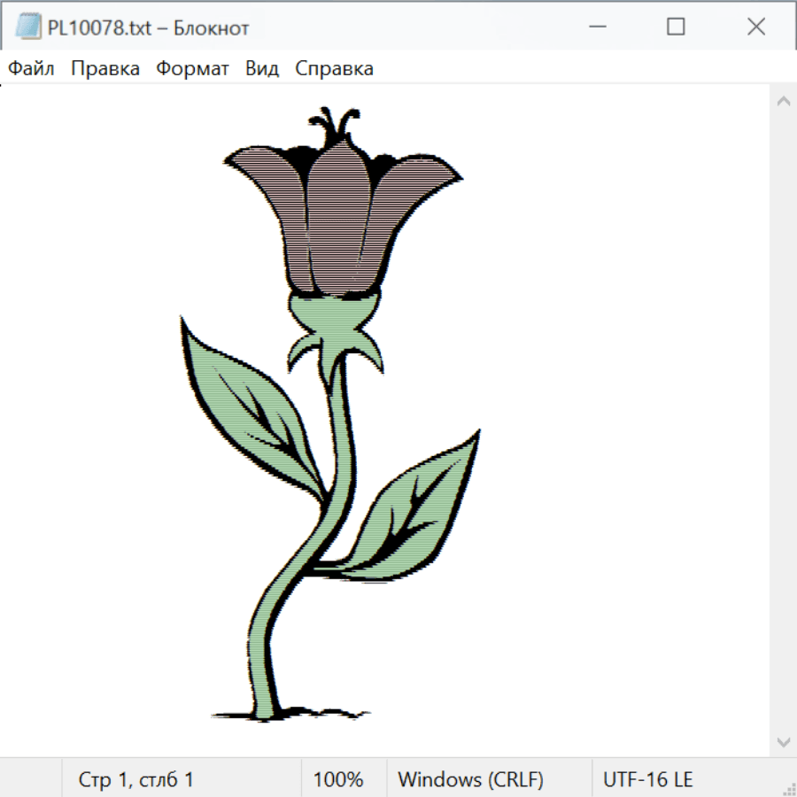Close the PL10078.txt Notepad window
797x797 pixels.
[x=755, y=27]
